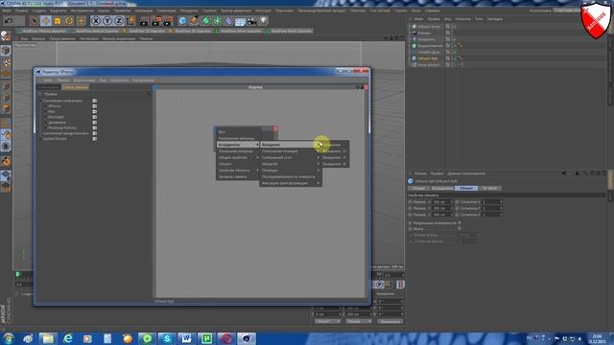The width and height of the screenshot is (614, 345).
Task: Expand the Позиция submenu arrow entry
Action: tap(290, 171)
